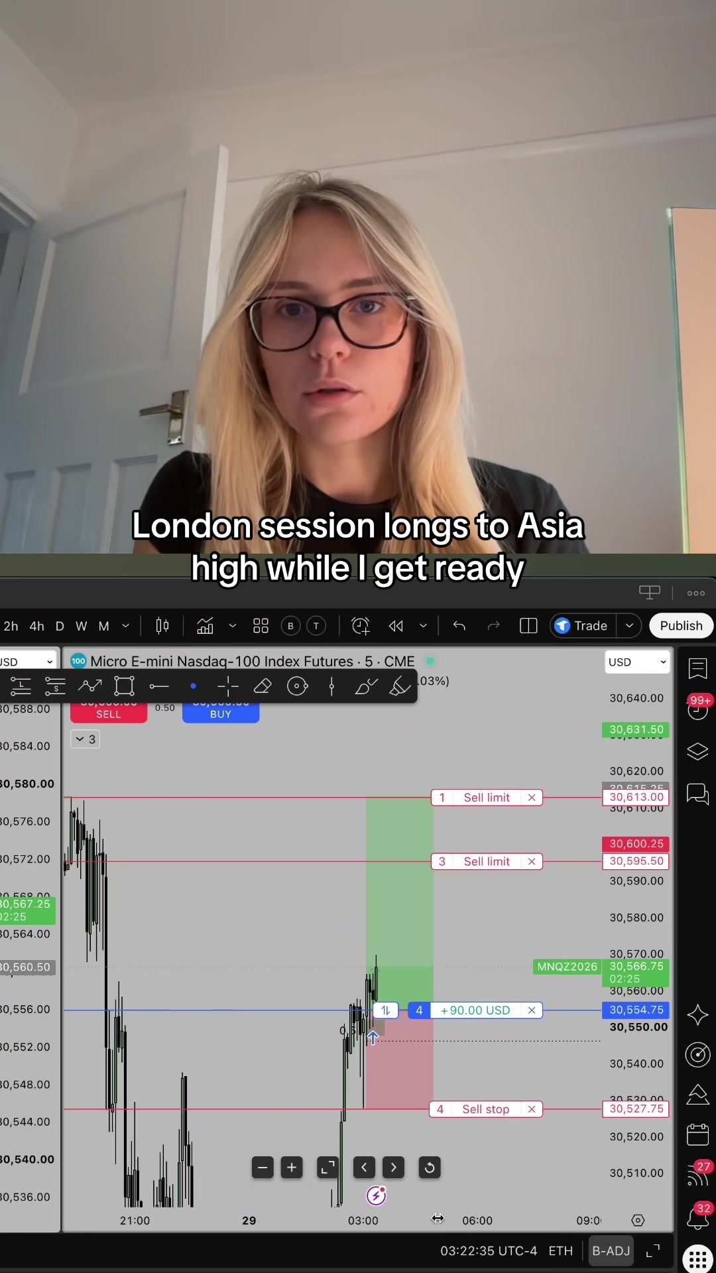Switch to the M monthly timeframe
This screenshot has height=1273, width=716.
coord(103,626)
